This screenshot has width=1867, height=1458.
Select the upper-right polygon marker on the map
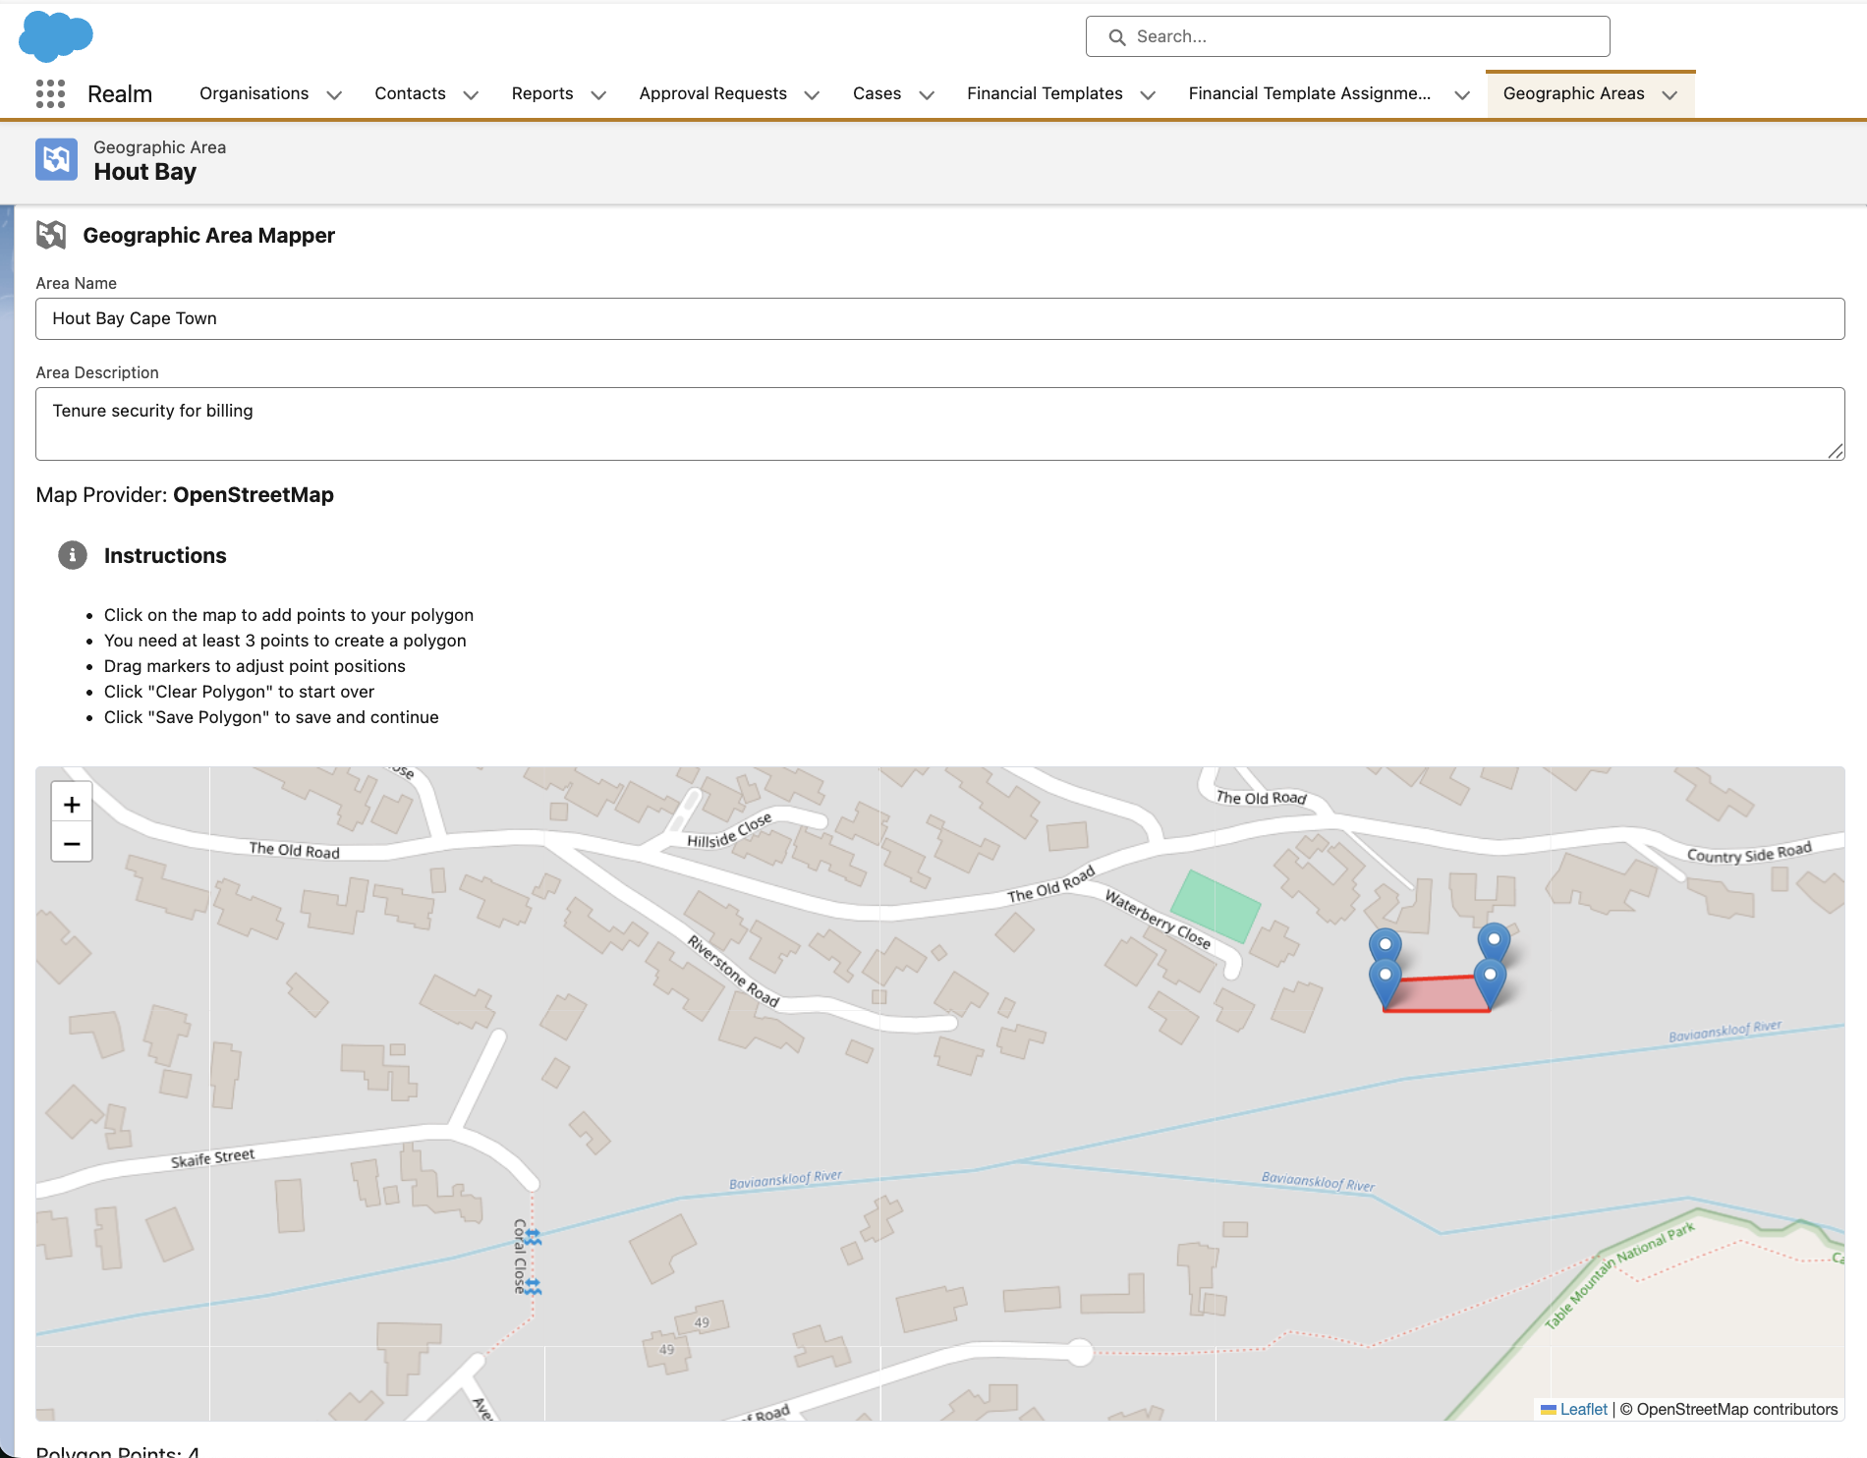pyautogui.click(x=1495, y=941)
